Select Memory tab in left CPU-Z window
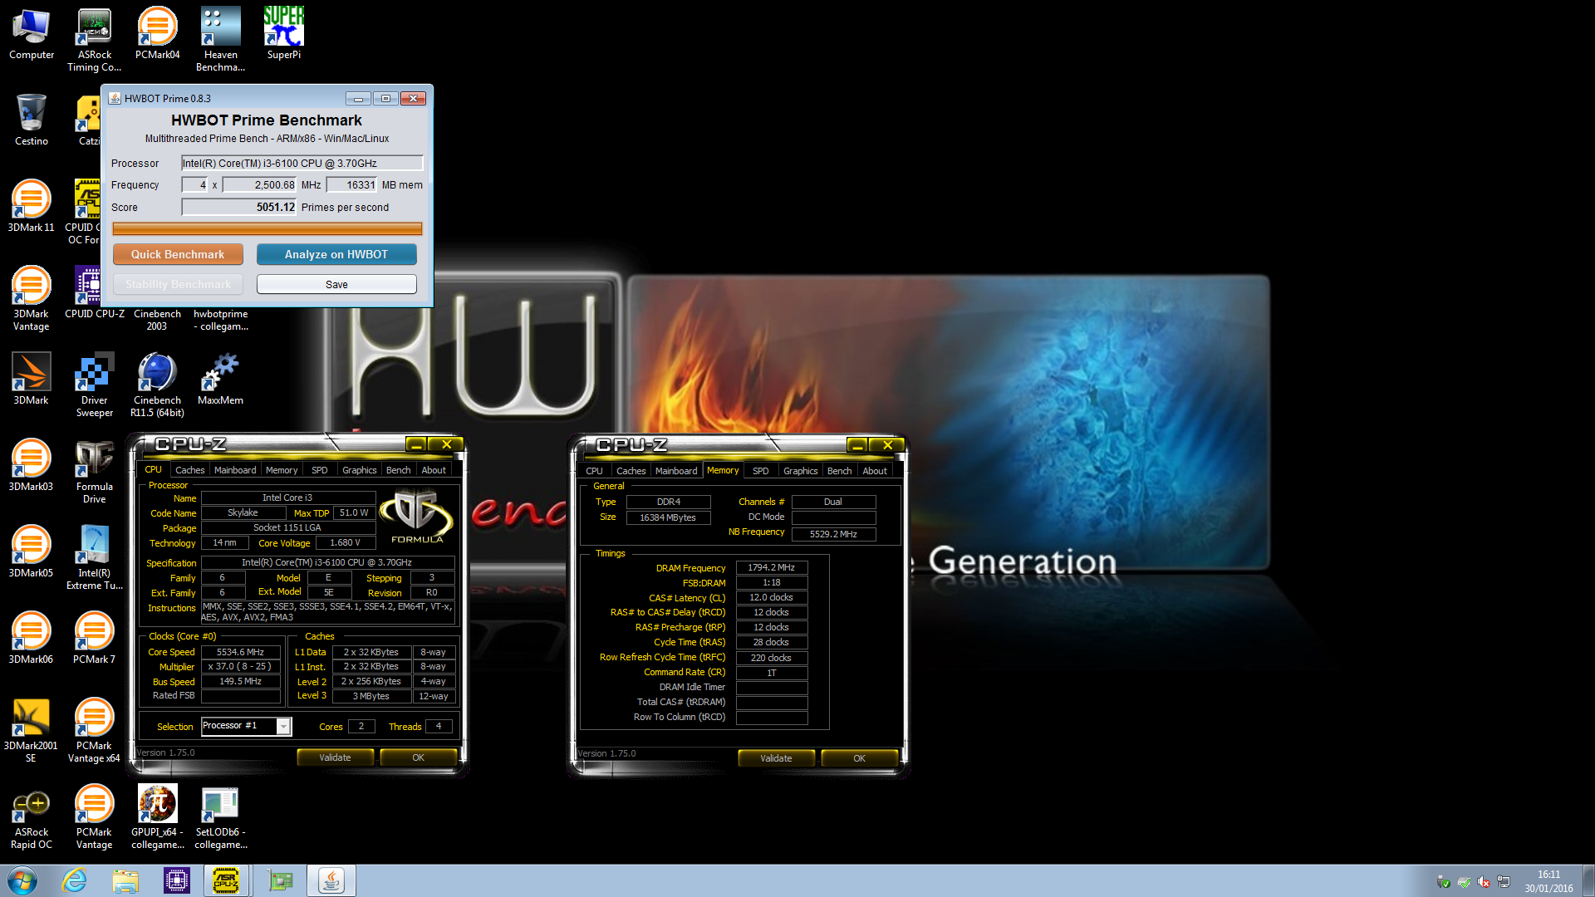Screen dimensions: 1595x897 pos(282,470)
